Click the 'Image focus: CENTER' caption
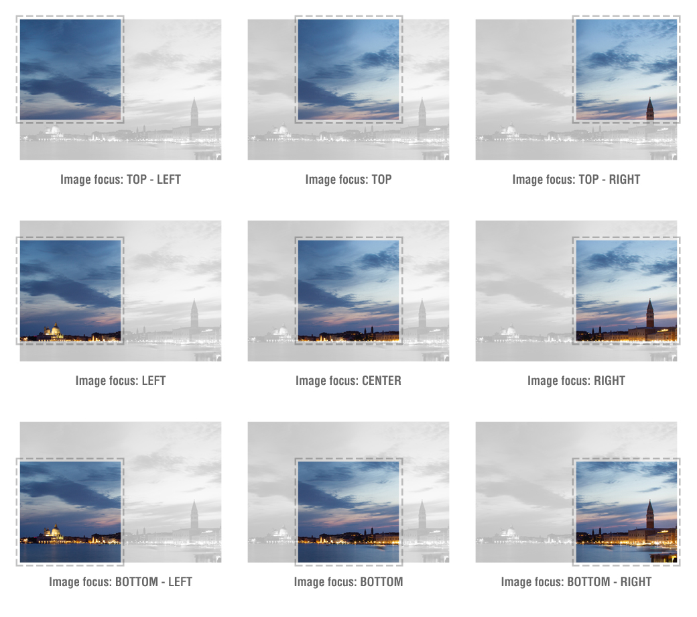The width and height of the screenshot is (697, 617). [348, 381]
